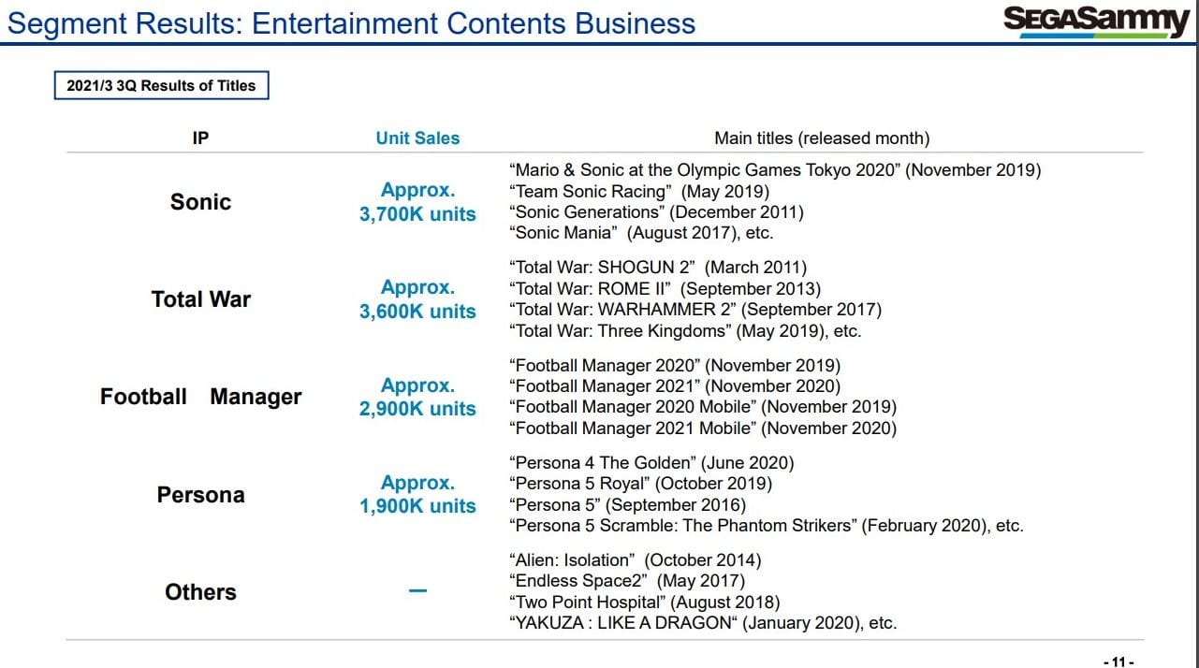Select the 'Others' IP row label

tap(201, 592)
